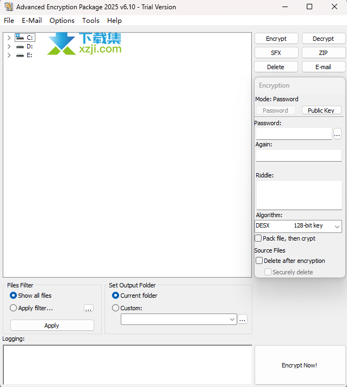347x387 pixels.
Task: Click the Apply filter button
Action: pos(52,325)
